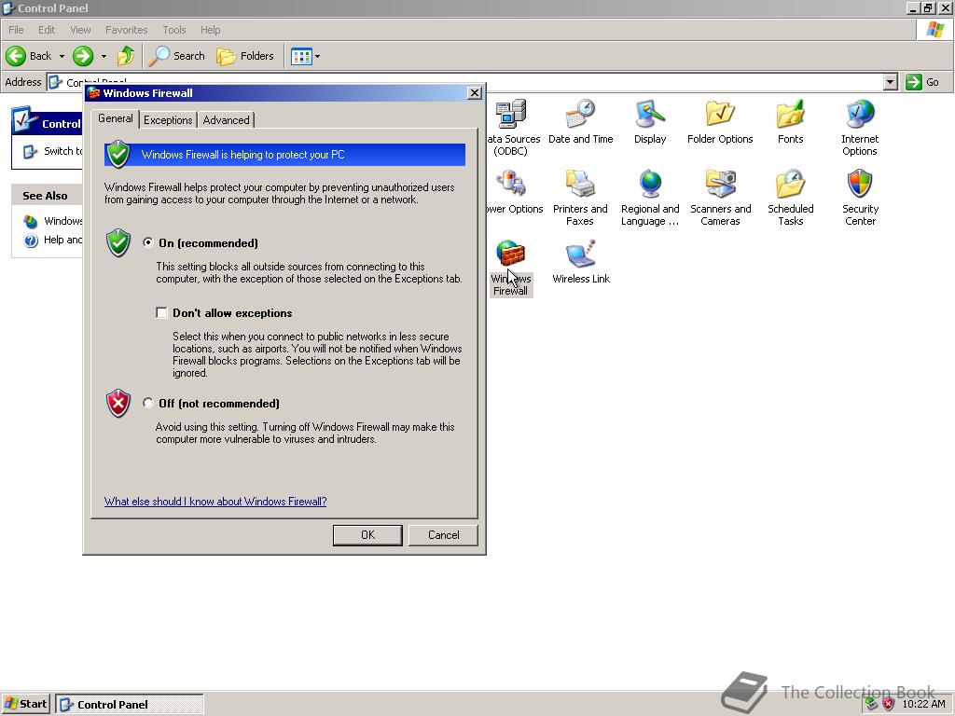Open the File menu
The height and width of the screenshot is (716, 955).
click(x=16, y=30)
